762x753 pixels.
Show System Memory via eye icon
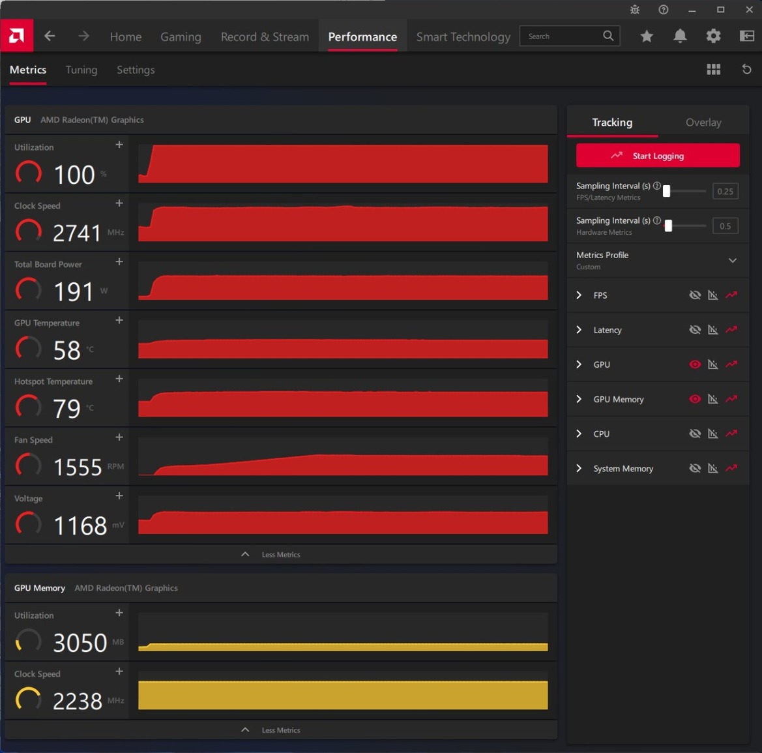(x=695, y=468)
